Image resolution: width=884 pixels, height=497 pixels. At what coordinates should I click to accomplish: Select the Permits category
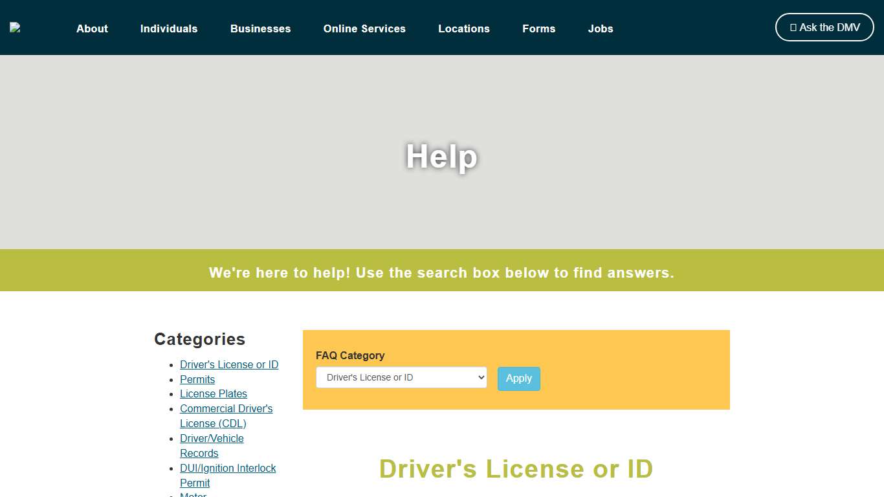click(x=197, y=379)
